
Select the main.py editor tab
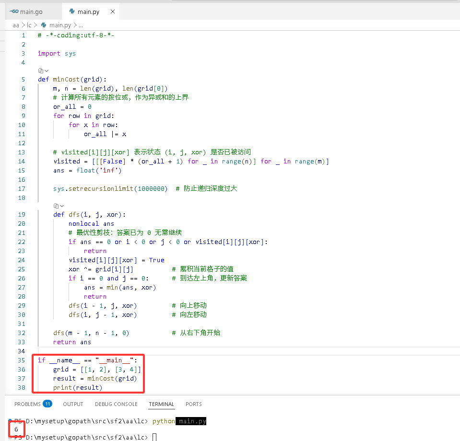(88, 12)
